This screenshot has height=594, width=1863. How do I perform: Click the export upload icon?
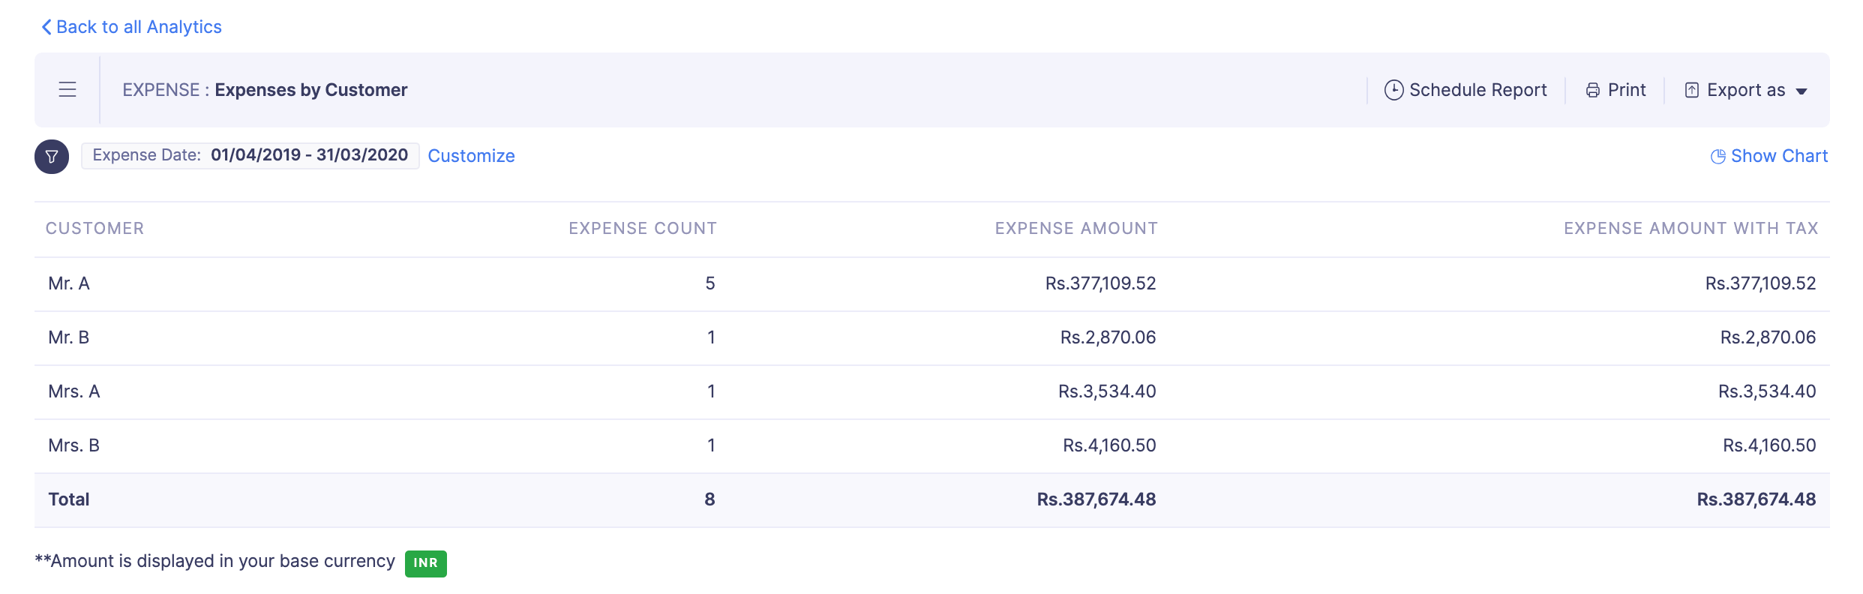pos(1692,91)
